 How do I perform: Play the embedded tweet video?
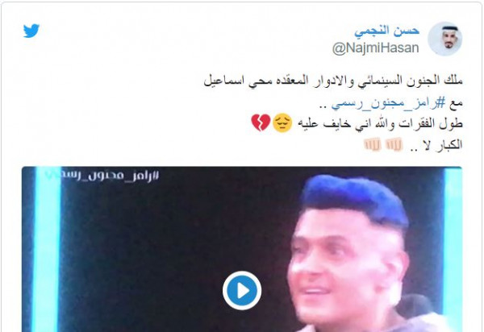click(x=242, y=290)
